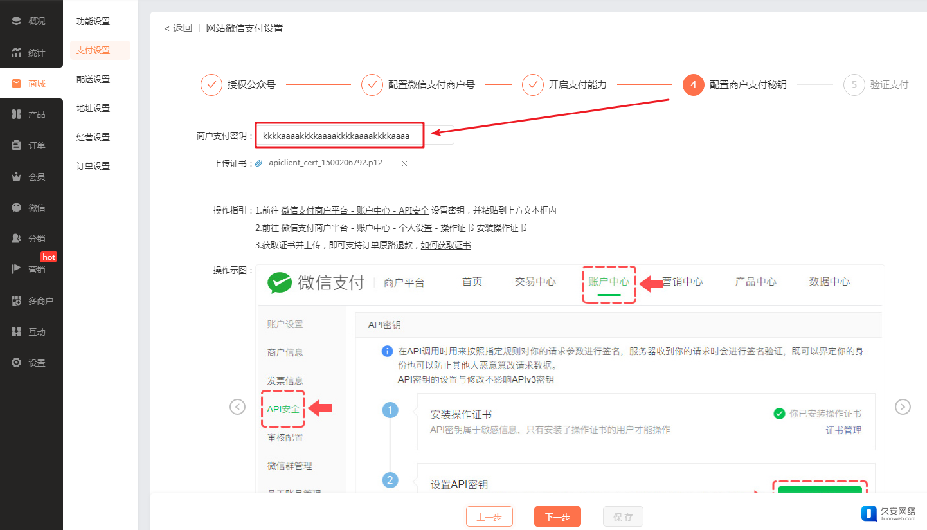Image resolution: width=927 pixels, height=530 pixels.
Task: Click the 保存 save button
Action: pyautogui.click(x=623, y=516)
